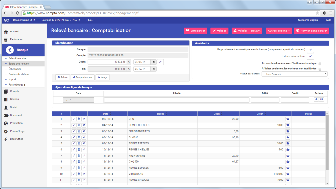Open the Compta sidebar menu item
The image size is (336, 189).
[14, 91]
